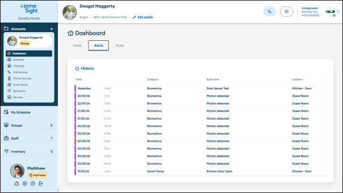Click the Call Activity phone icon
Screen dimensions: 343x193
point(9,72)
